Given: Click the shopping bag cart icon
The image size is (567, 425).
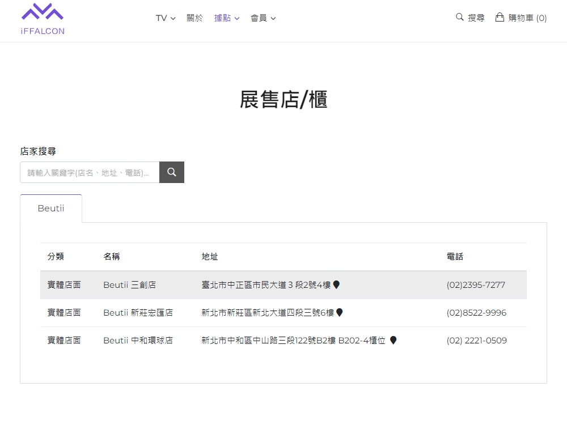Looking at the screenshot, I should pos(500,17).
